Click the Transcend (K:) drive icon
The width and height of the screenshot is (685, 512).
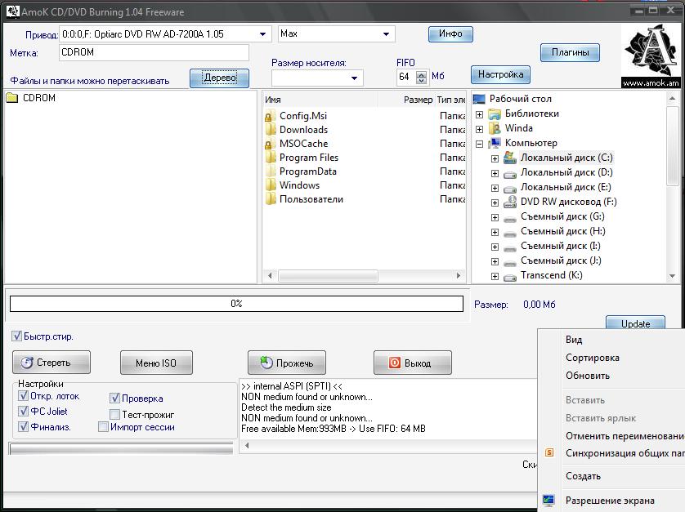pyautogui.click(x=510, y=278)
